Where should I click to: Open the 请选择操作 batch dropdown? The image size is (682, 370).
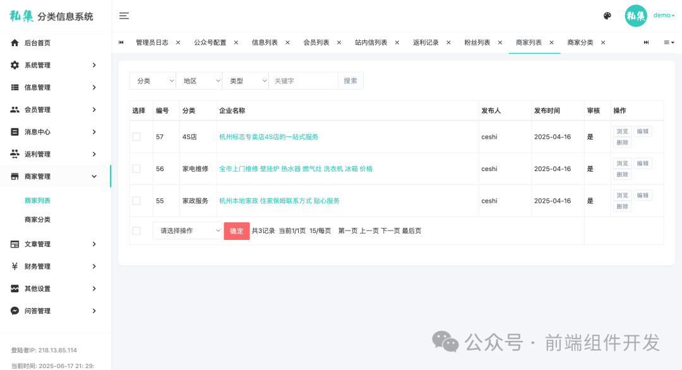click(188, 231)
